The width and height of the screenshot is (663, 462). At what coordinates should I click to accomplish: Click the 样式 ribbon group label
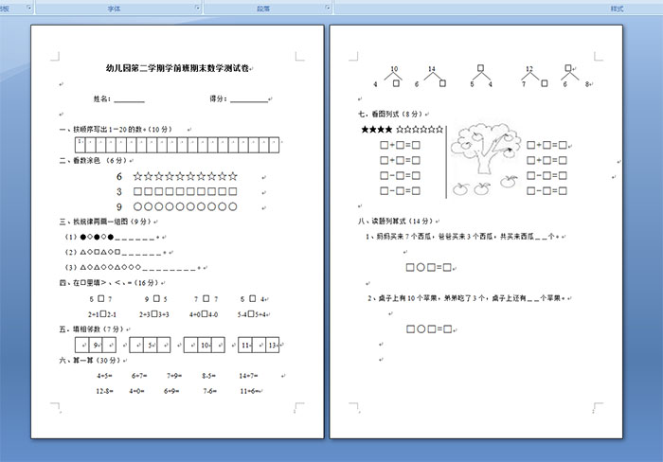click(617, 9)
